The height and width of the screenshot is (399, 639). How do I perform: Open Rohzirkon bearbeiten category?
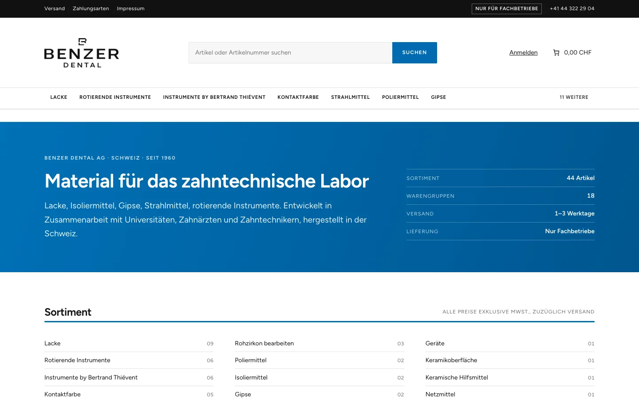(x=319, y=344)
